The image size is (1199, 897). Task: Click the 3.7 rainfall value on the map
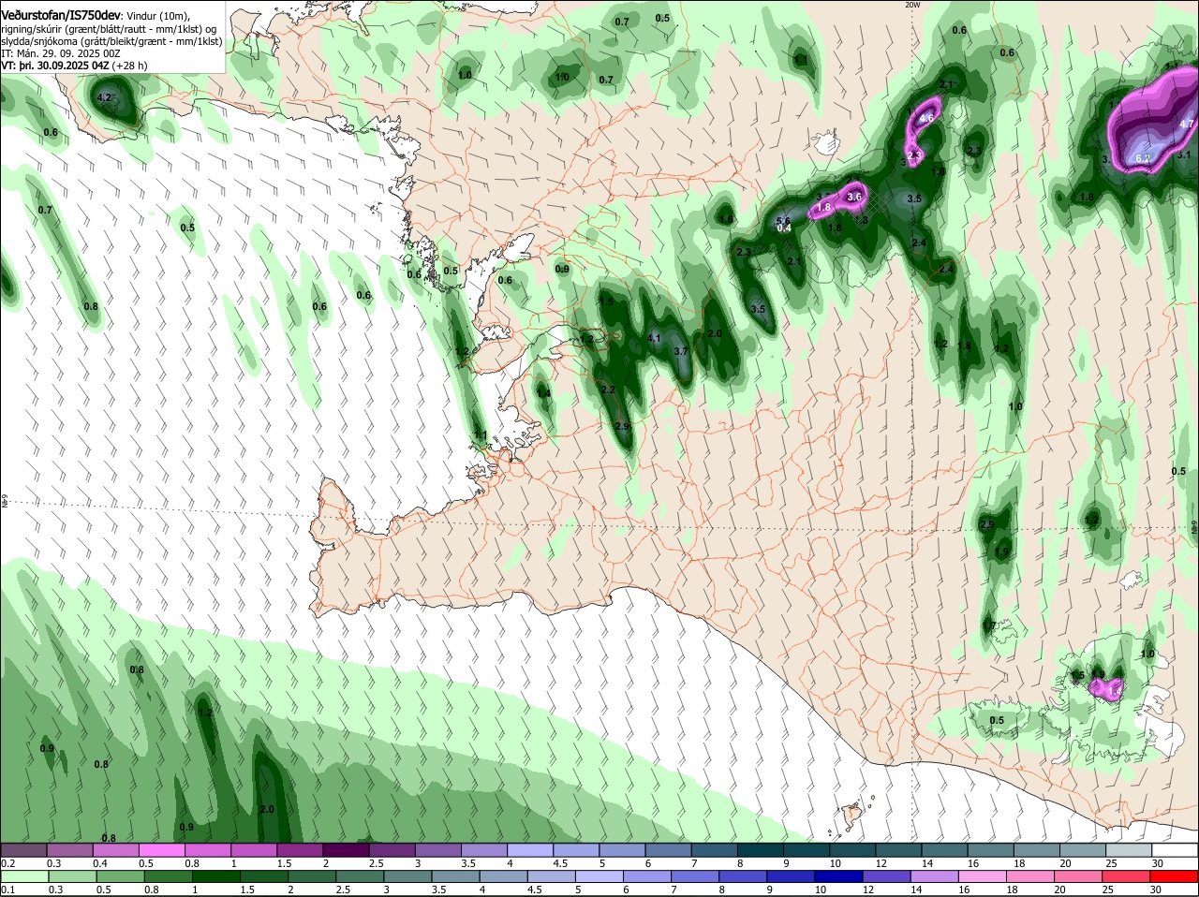click(x=681, y=351)
